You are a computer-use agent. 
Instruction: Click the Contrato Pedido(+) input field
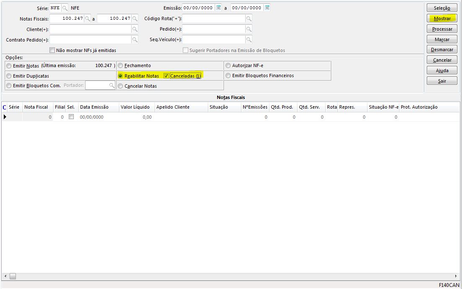click(91, 40)
